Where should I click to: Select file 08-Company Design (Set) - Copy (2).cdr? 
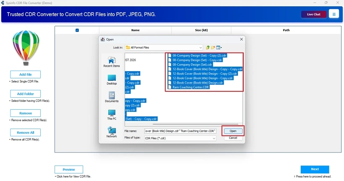point(197,55)
